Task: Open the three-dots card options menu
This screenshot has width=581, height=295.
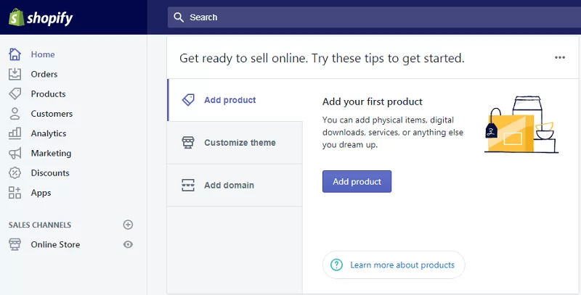Action: 560,57
